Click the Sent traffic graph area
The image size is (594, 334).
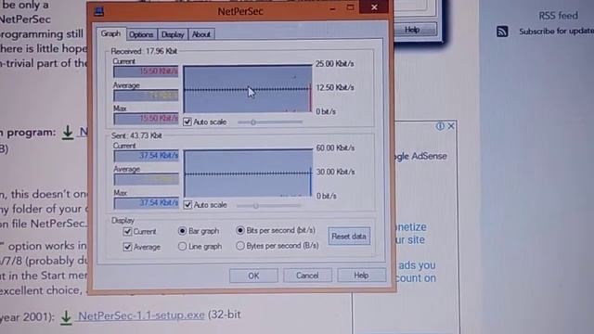tap(248, 173)
